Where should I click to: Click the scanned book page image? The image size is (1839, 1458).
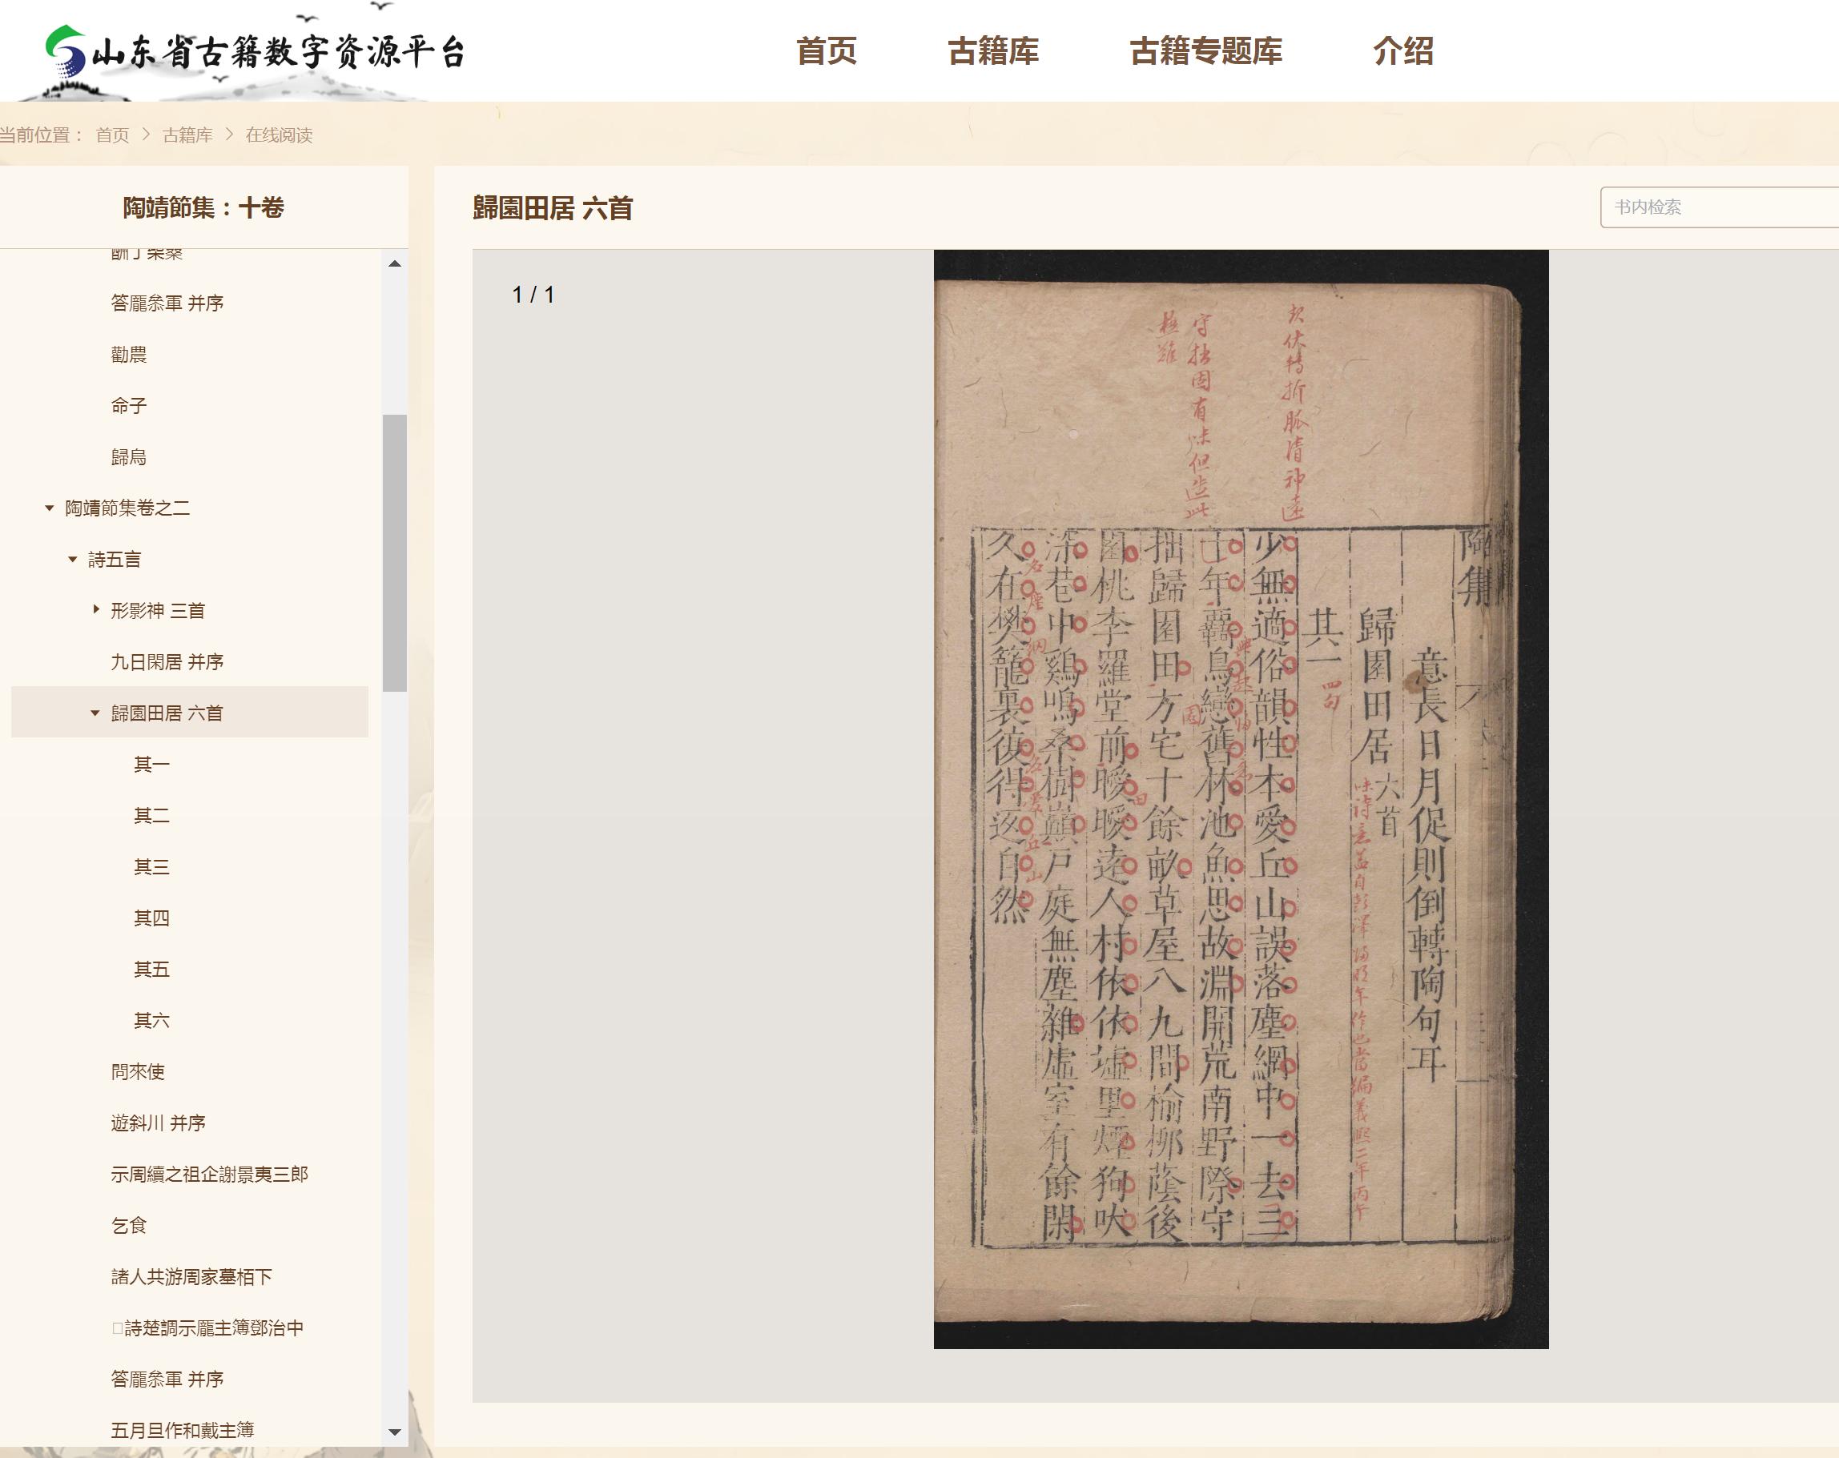(x=1241, y=799)
